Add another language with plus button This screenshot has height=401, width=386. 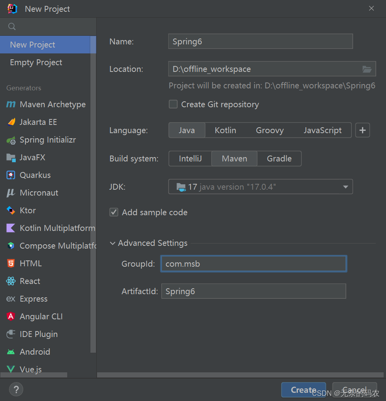point(362,130)
